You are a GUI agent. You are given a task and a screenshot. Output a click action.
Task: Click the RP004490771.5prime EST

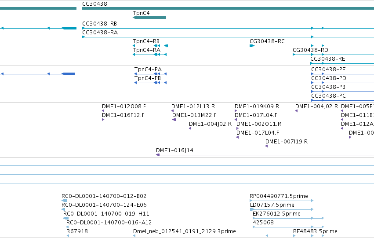282,201
